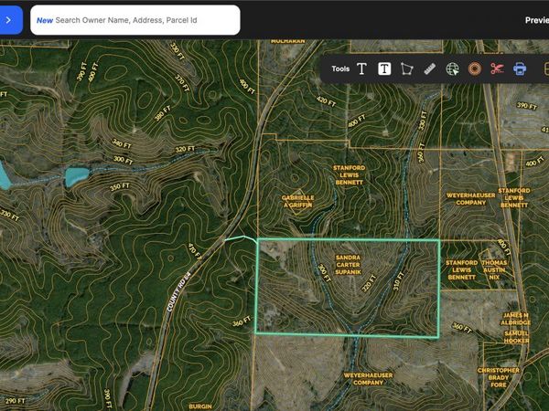The image size is (549, 411).
Task: Select the boxed text tool
Action: point(384,68)
